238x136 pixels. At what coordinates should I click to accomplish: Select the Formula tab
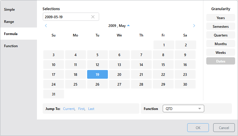tap(11, 34)
